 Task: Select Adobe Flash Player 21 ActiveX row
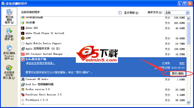pyautogui.click(x=104, y=33)
